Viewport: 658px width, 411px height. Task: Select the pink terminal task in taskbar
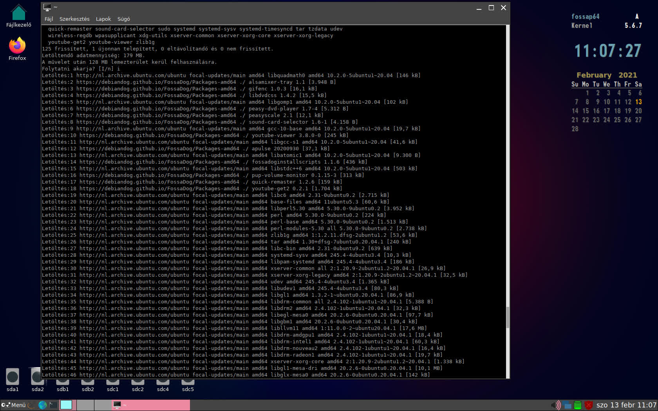tap(151, 405)
